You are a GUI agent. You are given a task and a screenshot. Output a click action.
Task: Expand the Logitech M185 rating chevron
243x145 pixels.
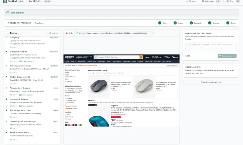tap(119, 113)
